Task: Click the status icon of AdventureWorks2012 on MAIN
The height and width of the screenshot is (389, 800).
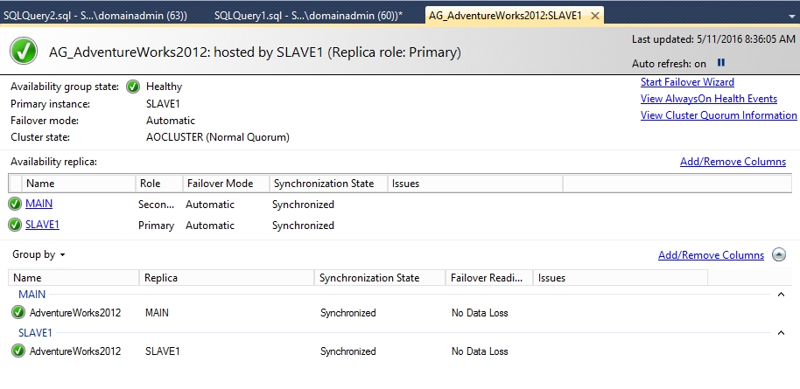Action: (x=18, y=312)
